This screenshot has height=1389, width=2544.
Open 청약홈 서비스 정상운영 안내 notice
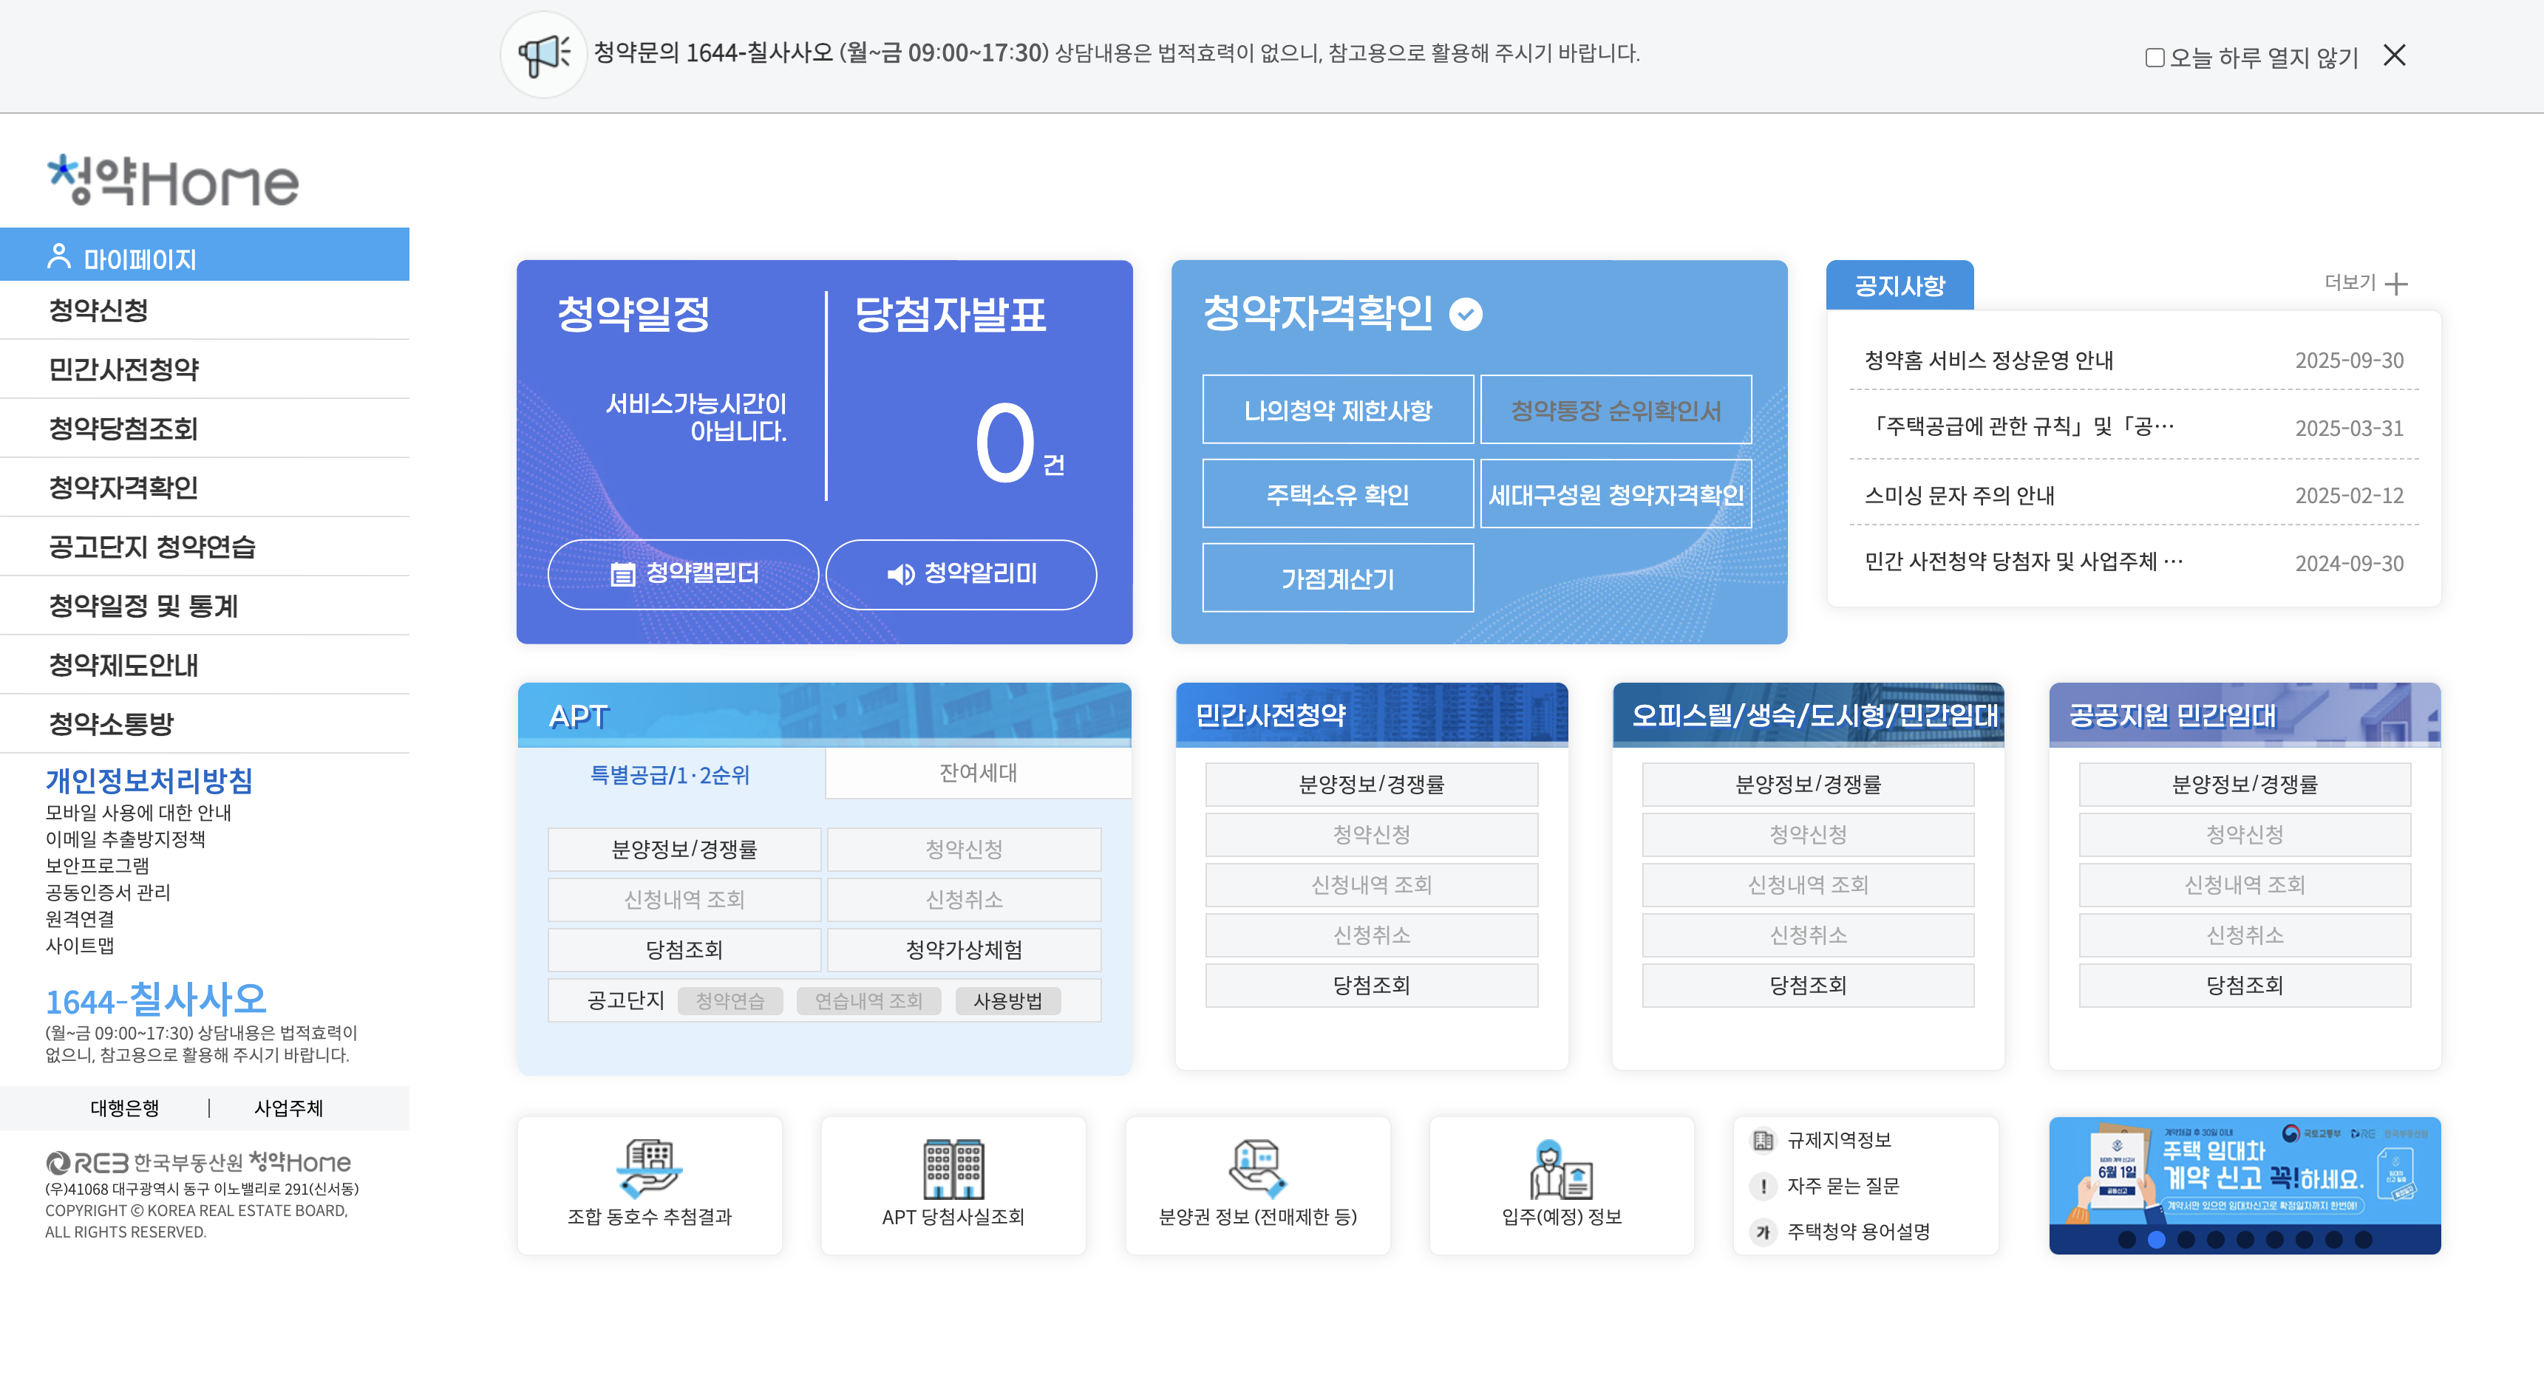coord(1988,361)
